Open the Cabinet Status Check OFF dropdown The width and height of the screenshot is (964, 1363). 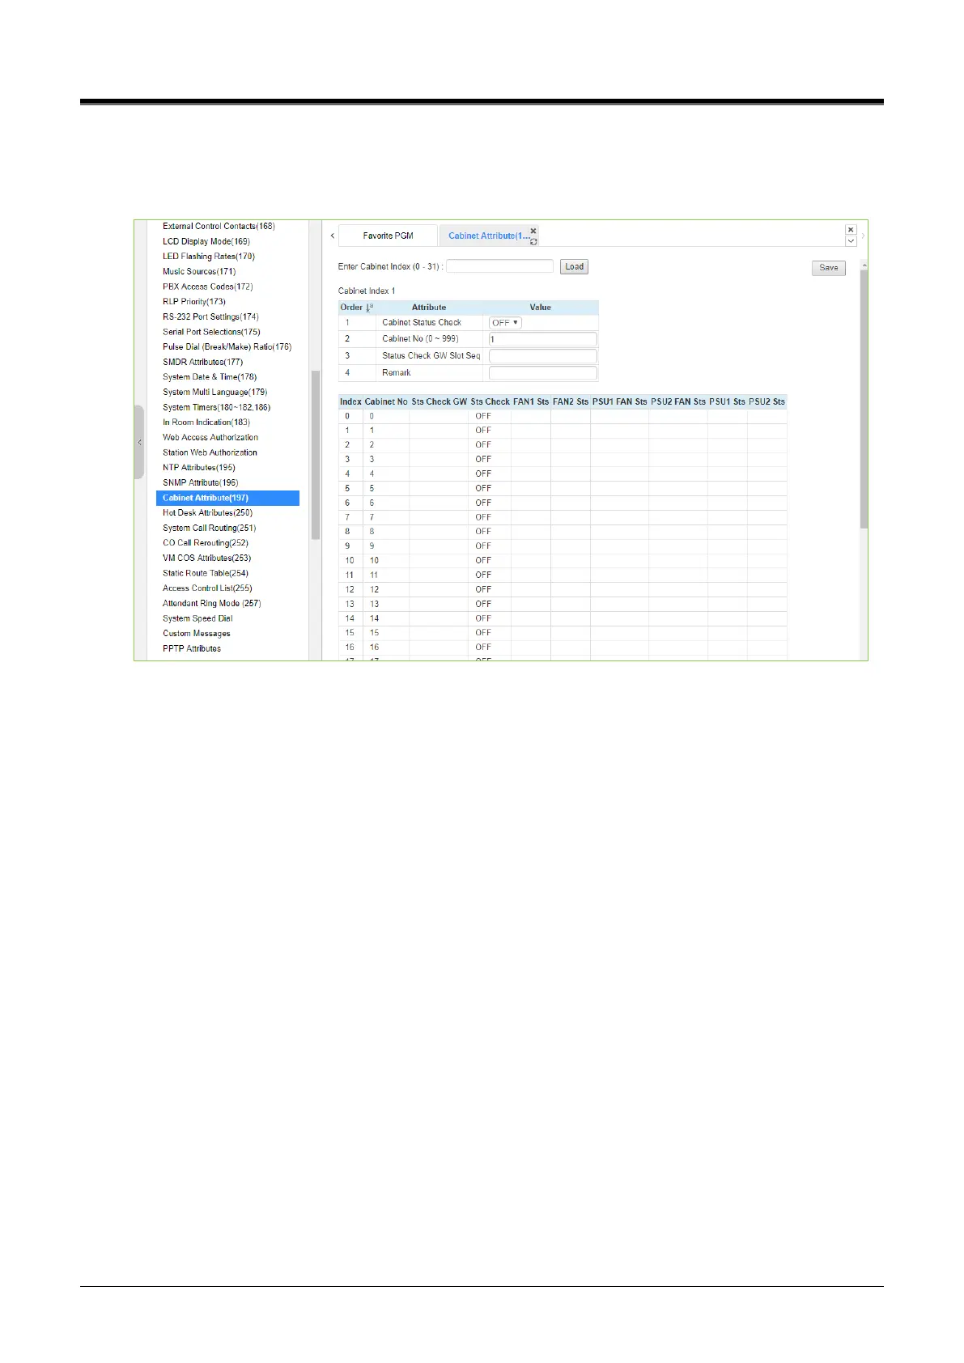pos(505,323)
